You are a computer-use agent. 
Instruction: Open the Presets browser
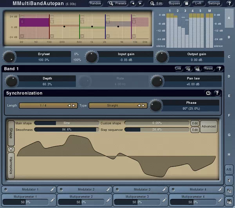click(x=118, y=3)
